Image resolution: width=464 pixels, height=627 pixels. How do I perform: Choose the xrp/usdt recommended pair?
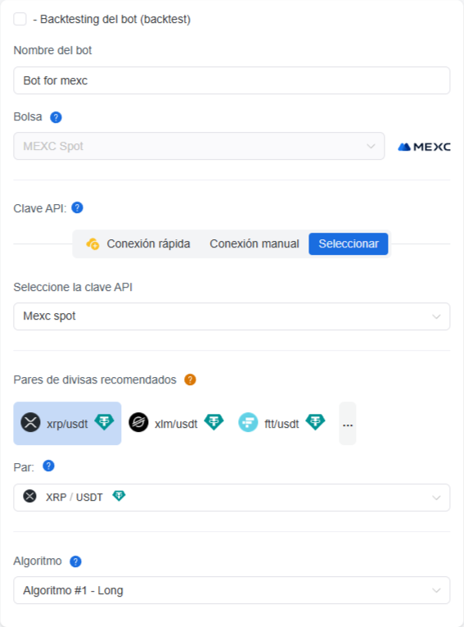pyautogui.click(x=67, y=423)
